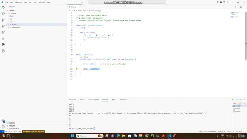Open the Help menu

click(49, 2)
